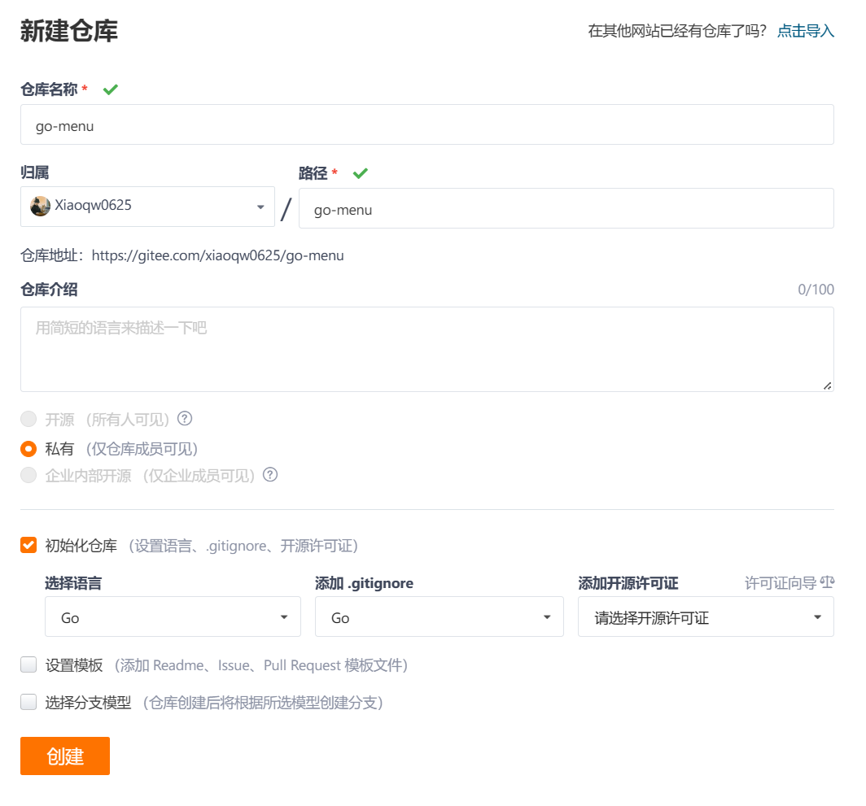Toggle the 初始化仓库 checkbox
Viewport: 866px width, 806px height.
(28, 546)
